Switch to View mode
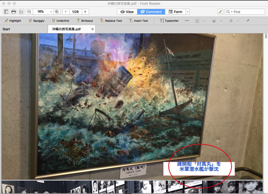The image size is (268, 194). 127,12
